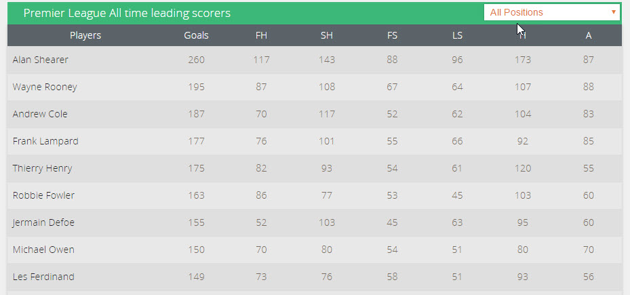This screenshot has height=295, width=630.
Task: Sort by the Goals column header
Action: click(196, 35)
